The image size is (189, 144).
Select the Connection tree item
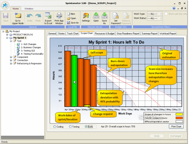tap(22, 60)
